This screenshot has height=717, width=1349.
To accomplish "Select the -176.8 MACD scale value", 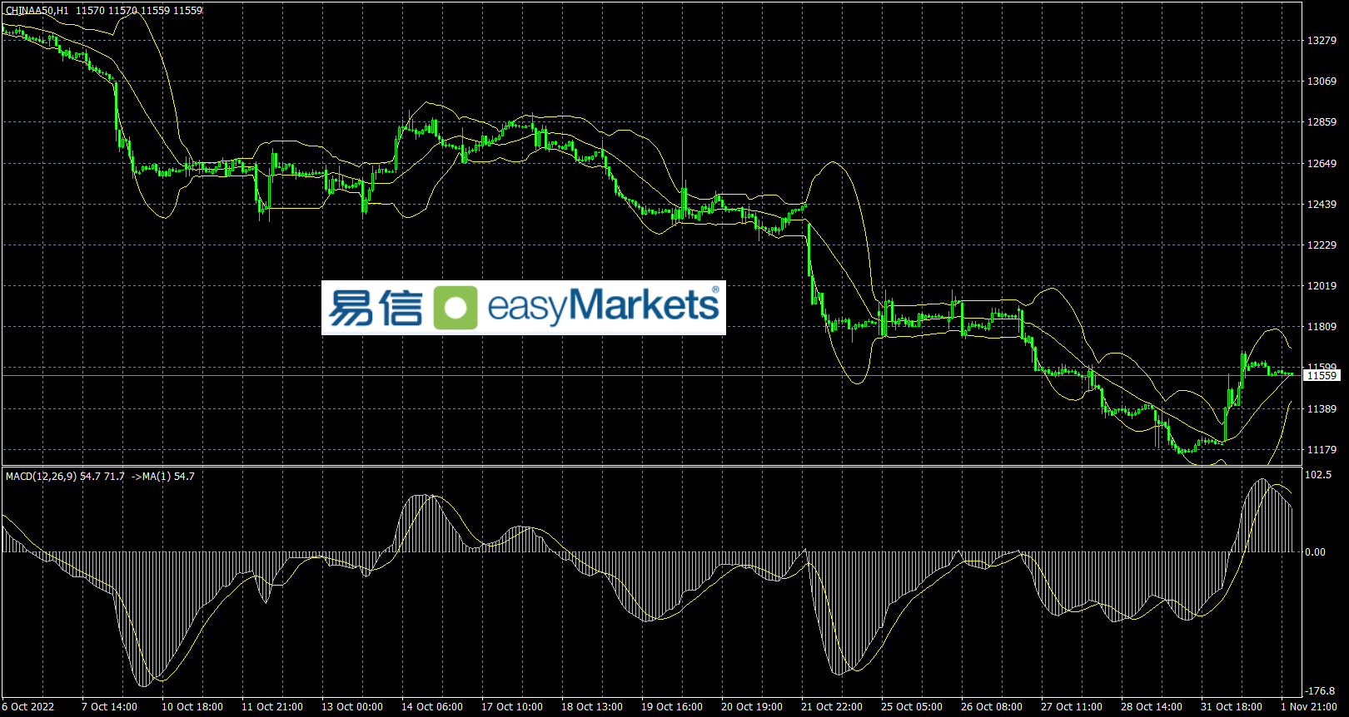I will pyautogui.click(x=1320, y=691).
